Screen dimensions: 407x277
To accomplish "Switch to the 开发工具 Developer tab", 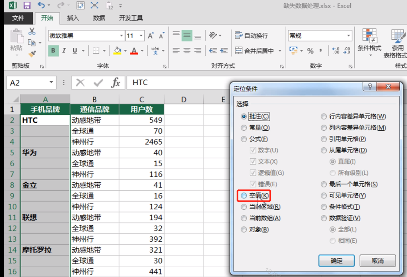I will 131,18.
